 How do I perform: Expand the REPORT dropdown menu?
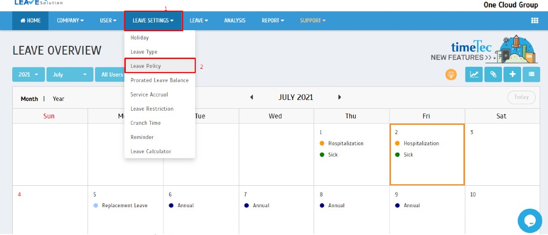[273, 20]
